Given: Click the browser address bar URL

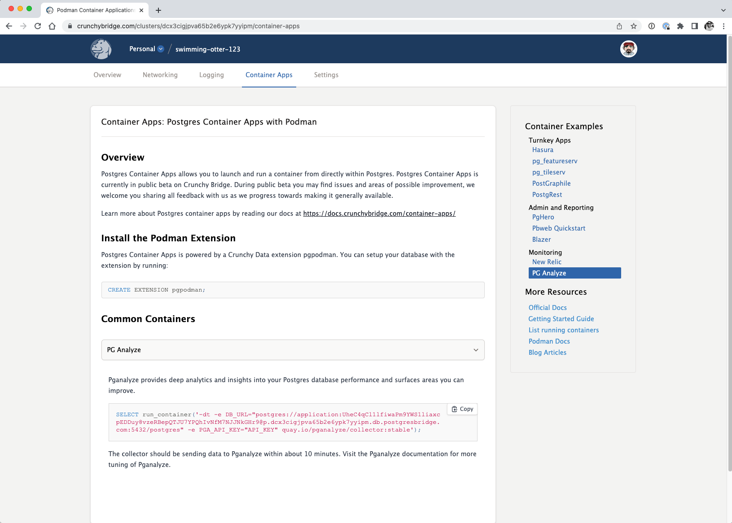Looking at the screenshot, I should pyautogui.click(x=188, y=26).
